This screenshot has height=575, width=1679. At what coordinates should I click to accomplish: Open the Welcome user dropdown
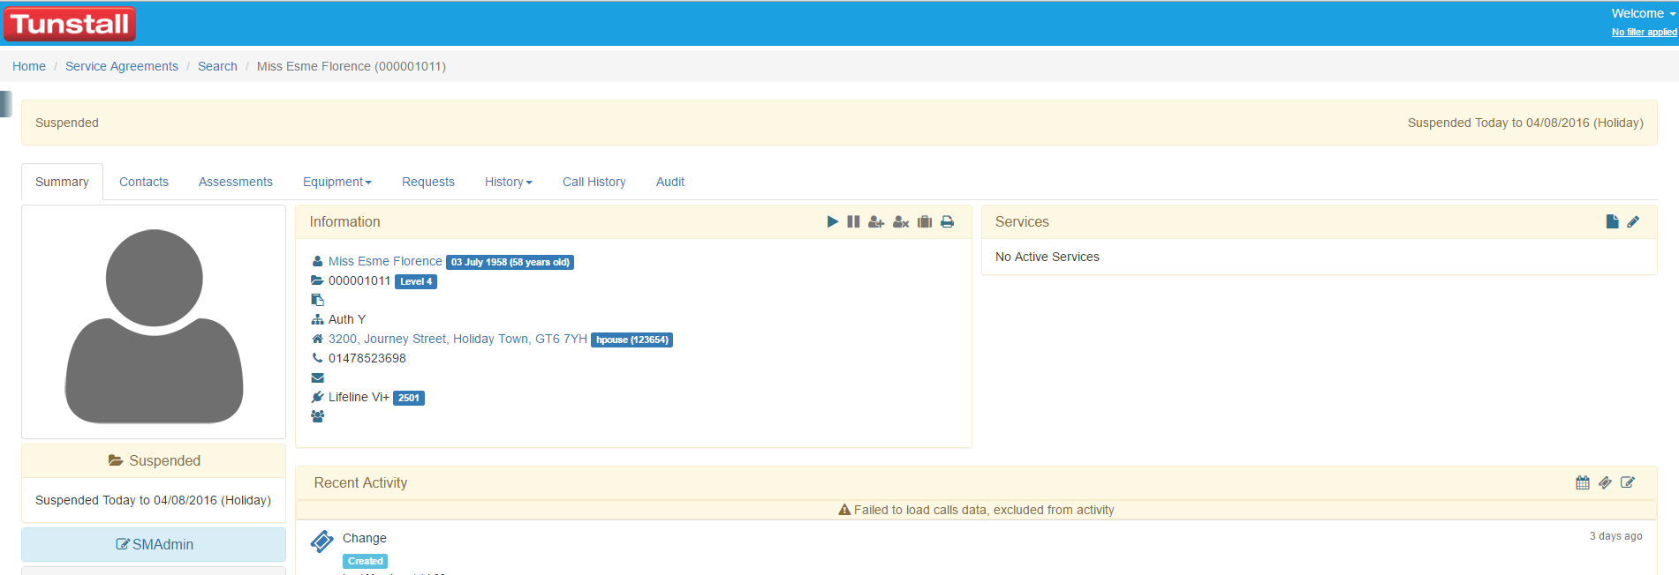(x=1643, y=13)
